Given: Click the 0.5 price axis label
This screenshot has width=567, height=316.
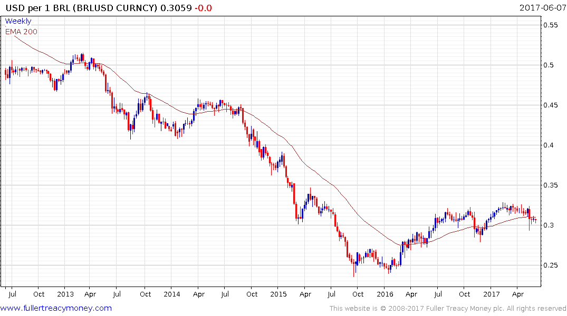Looking at the screenshot, I should pyautogui.click(x=549, y=65).
